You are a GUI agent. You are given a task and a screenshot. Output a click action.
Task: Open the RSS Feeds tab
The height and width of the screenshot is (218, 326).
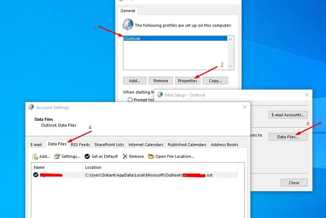[80, 145]
